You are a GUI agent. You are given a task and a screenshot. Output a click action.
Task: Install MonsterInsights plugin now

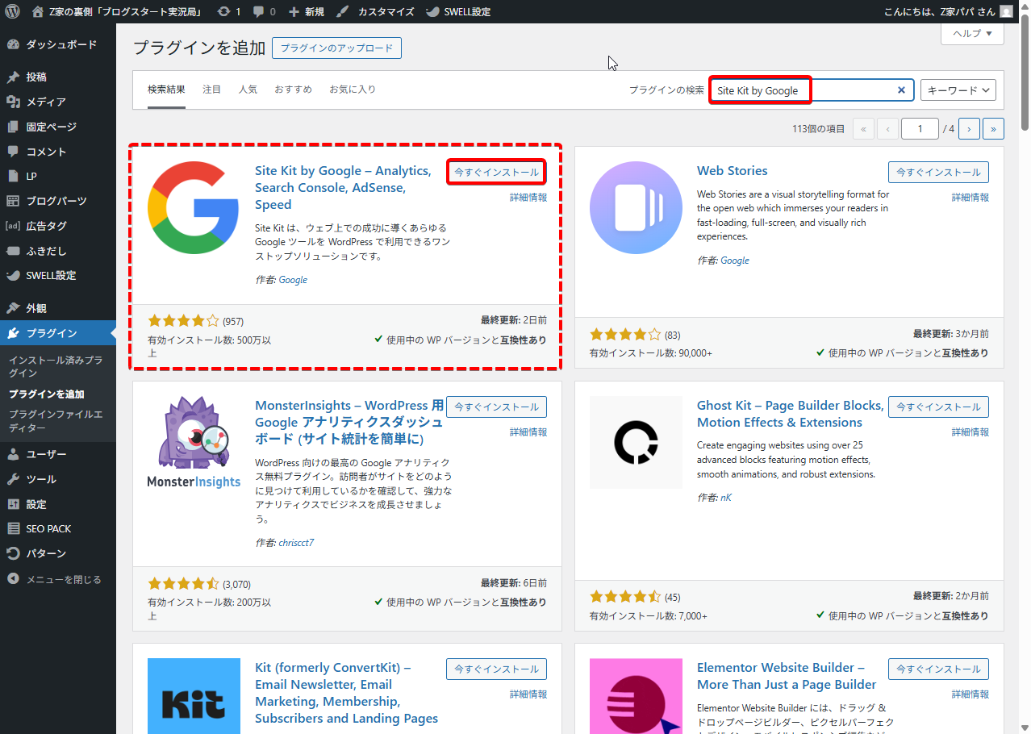pos(496,407)
